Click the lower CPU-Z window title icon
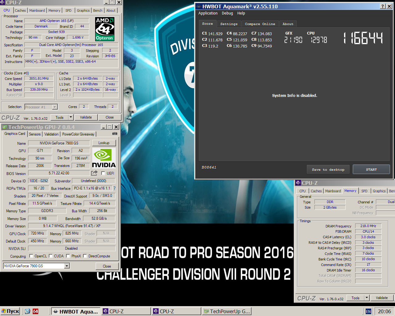 (298, 183)
